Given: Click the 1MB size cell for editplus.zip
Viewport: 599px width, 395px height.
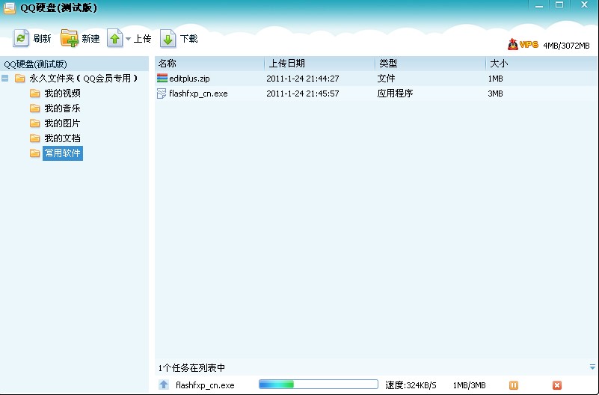Looking at the screenshot, I should (495, 79).
